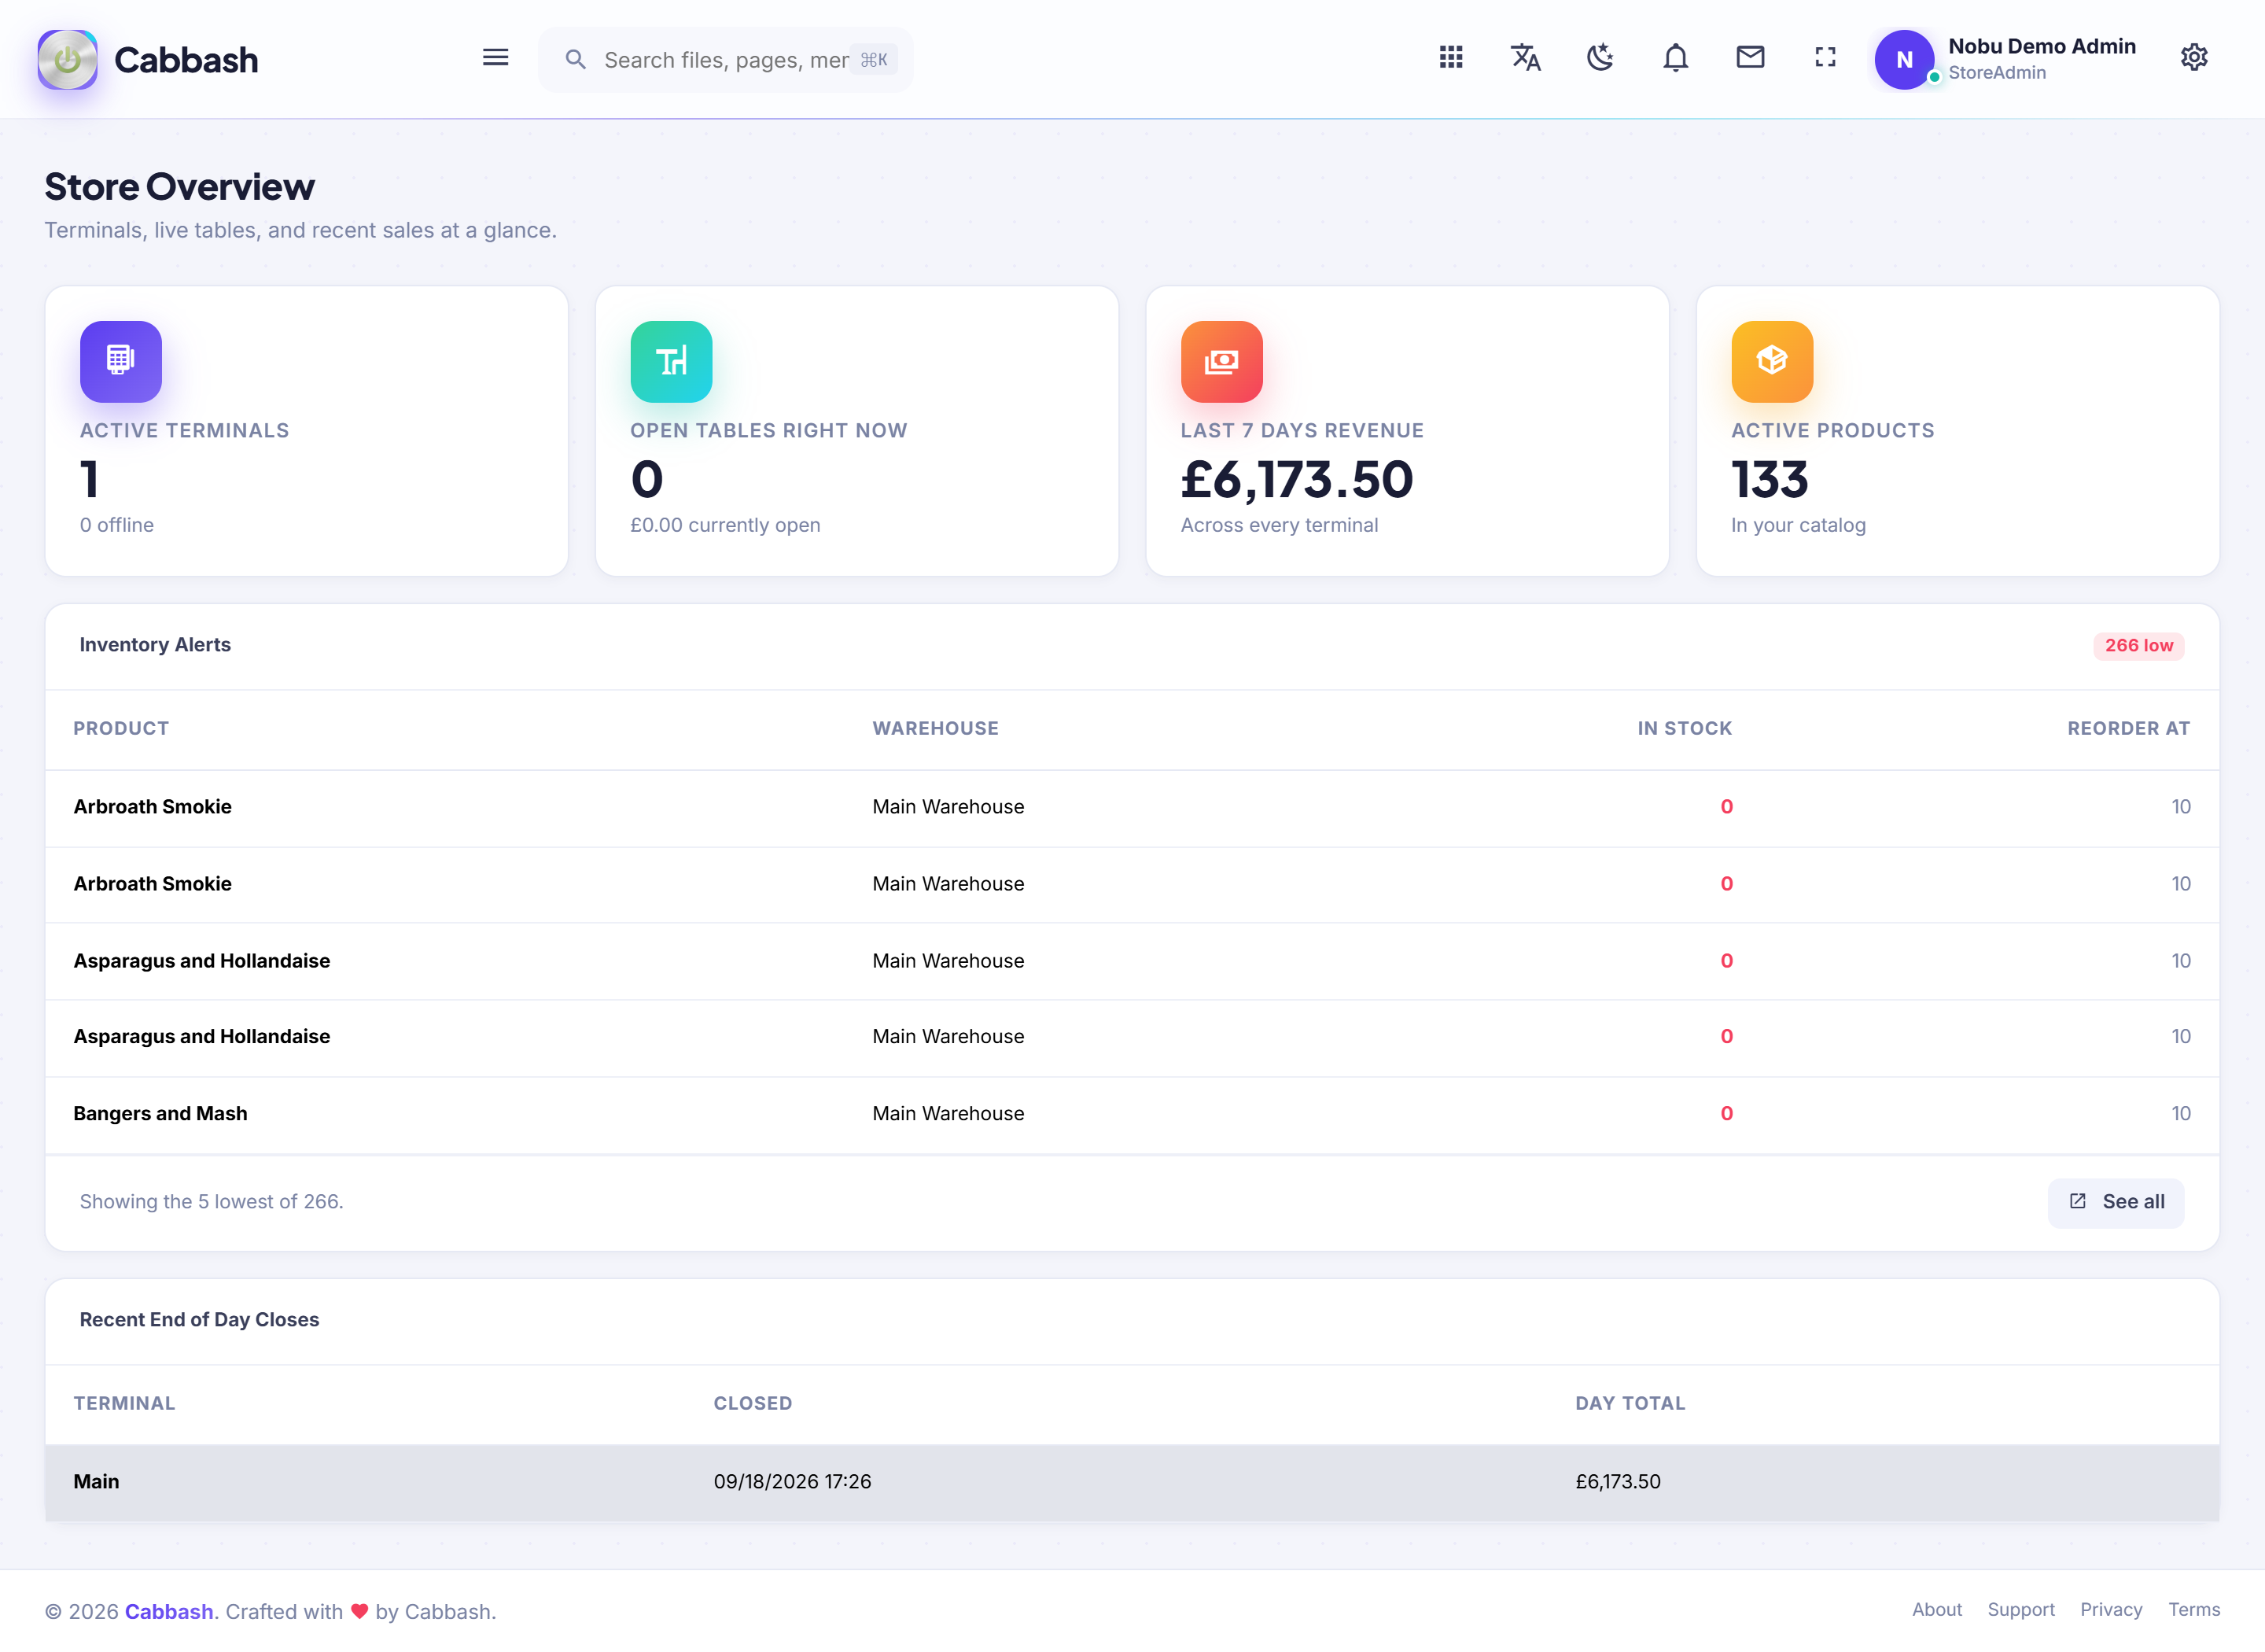Click the Recent End of Day Closes heading
Screen dimensions: 2265x1652
[x=199, y=1320]
